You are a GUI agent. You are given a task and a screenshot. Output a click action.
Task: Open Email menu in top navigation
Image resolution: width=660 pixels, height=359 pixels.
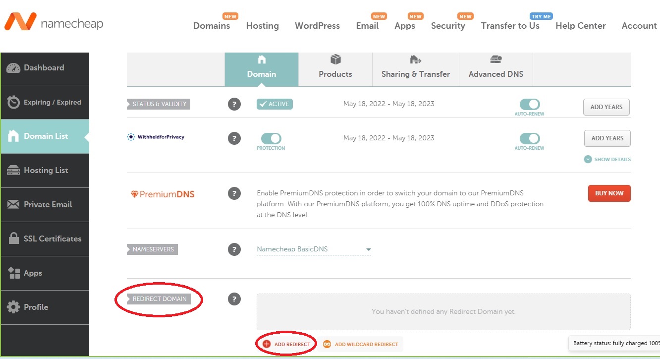pyautogui.click(x=367, y=26)
